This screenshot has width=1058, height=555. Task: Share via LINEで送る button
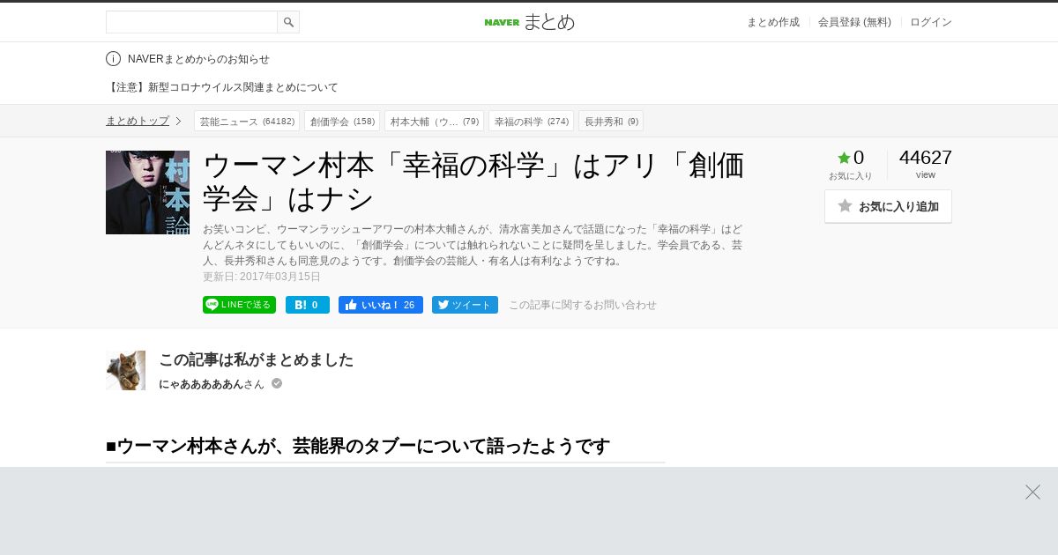point(239,305)
